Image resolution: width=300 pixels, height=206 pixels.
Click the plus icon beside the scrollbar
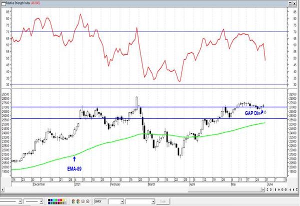279,189
